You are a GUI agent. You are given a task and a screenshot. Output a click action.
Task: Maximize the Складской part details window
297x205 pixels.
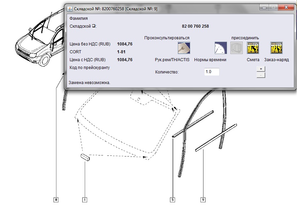(x=273, y=7)
